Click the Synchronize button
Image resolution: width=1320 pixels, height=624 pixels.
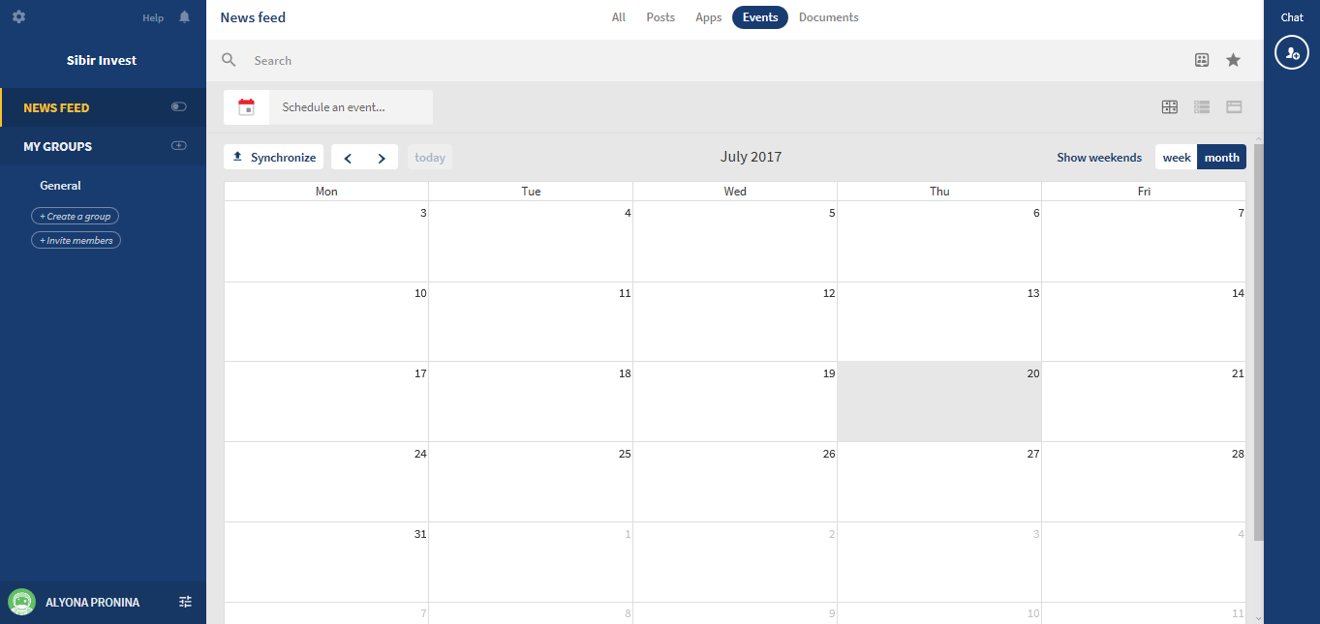pyautogui.click(x=274, y=157)
